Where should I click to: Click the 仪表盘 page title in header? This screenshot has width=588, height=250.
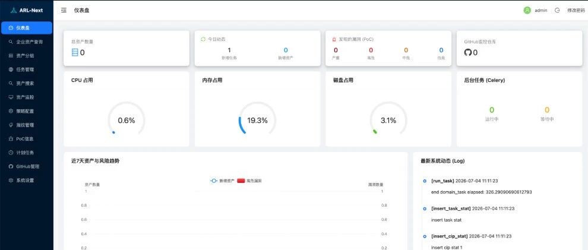click(81, 11)
